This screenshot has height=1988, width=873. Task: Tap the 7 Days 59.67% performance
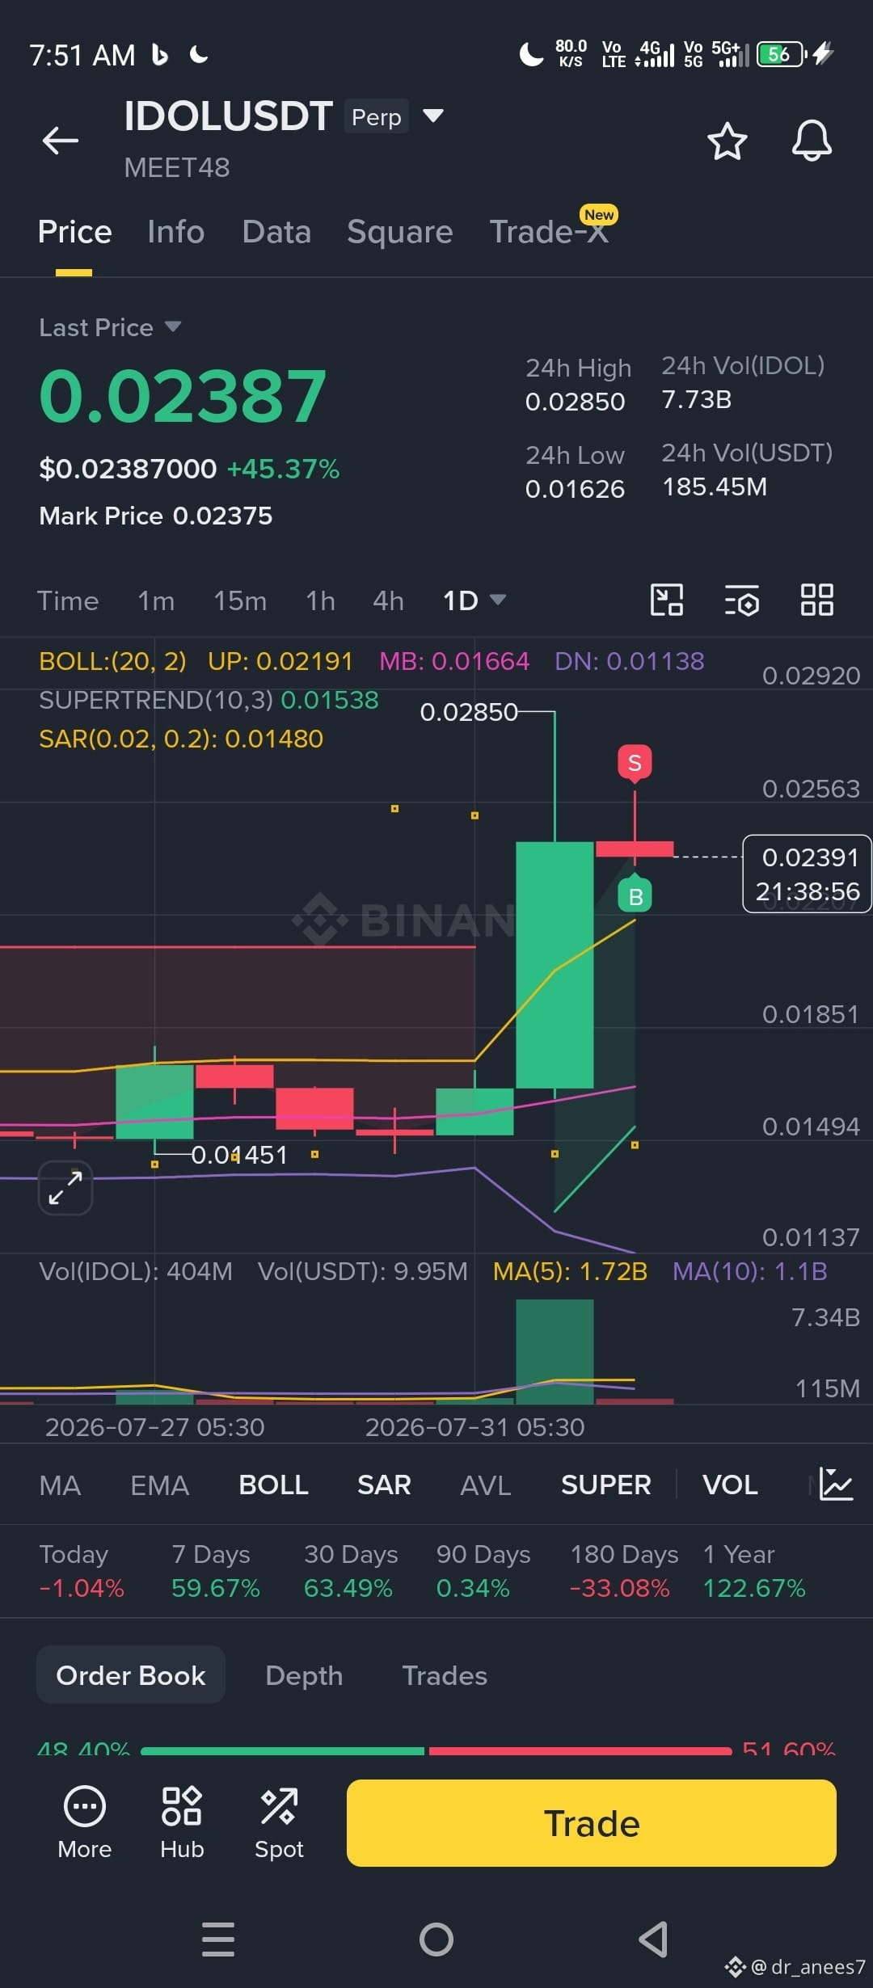point(215,1571)
